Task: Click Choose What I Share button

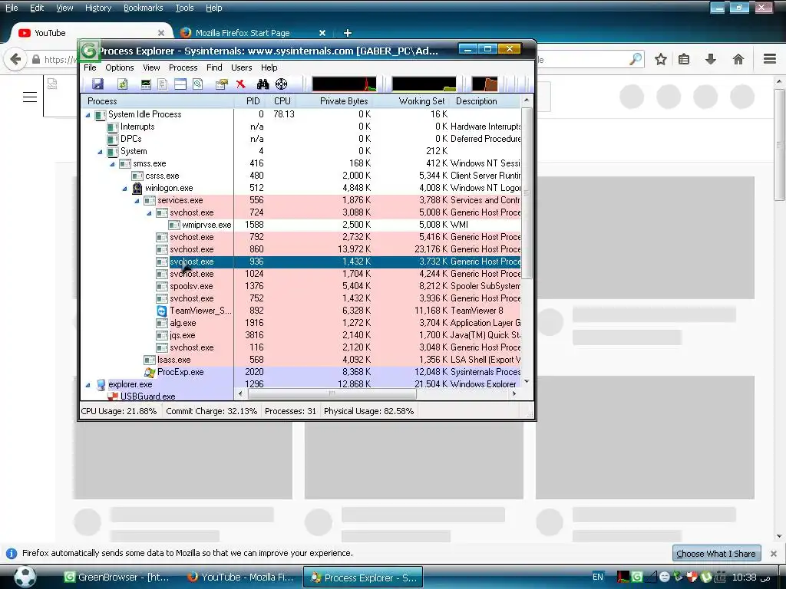Action: click(x=716, y=554)
